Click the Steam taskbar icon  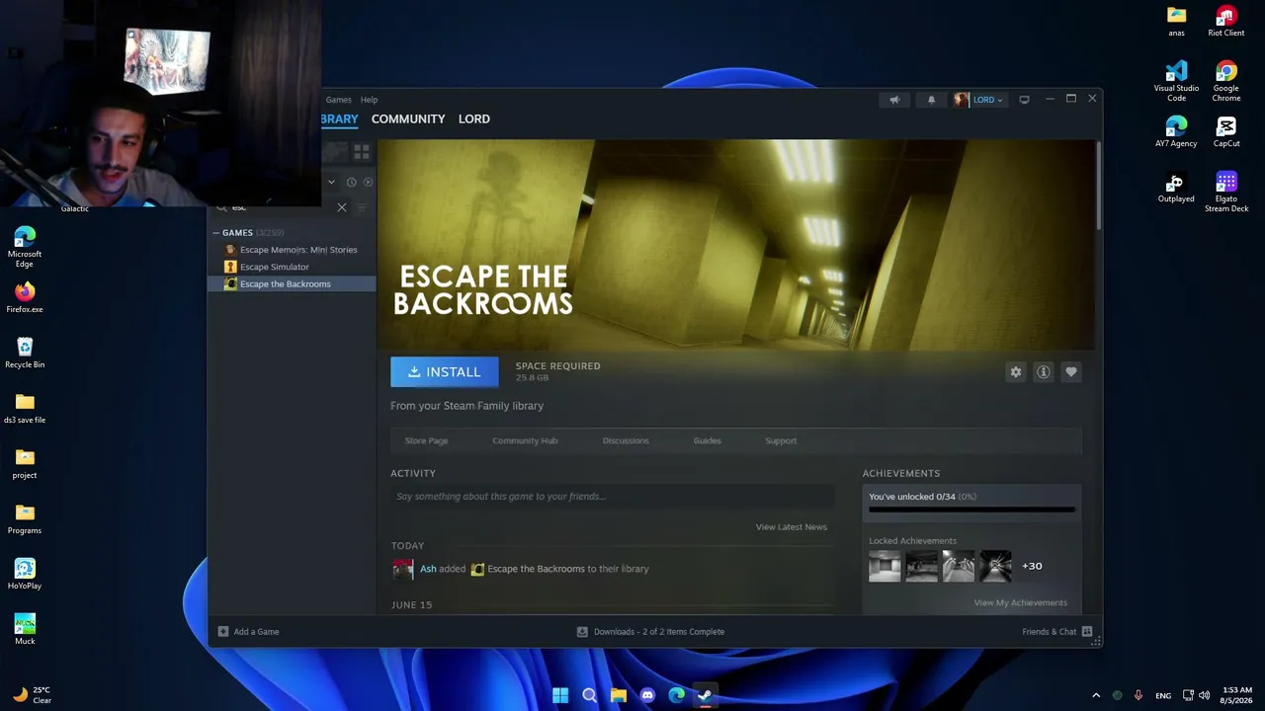[705, 695]
